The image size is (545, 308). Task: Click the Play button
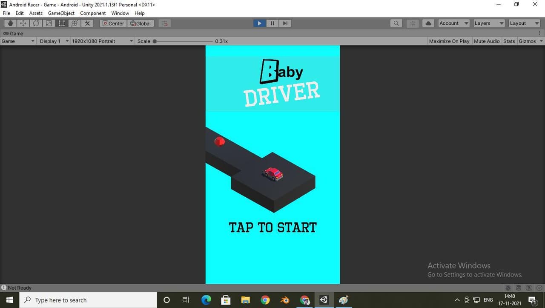pyautogui.click(x=259, y=23)
